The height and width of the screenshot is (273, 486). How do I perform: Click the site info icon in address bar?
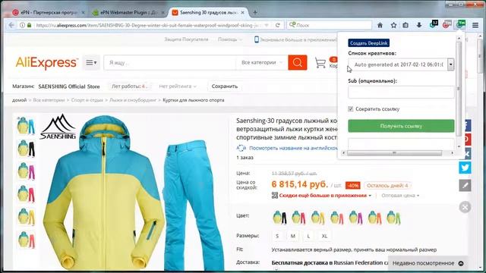pos(22,25)
